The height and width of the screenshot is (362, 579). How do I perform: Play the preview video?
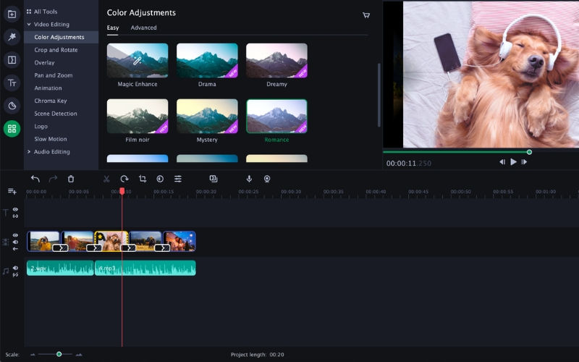click(513, 161)
